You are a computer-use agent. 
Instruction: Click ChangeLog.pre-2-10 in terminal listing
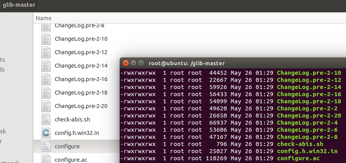(x=309, y=73)
